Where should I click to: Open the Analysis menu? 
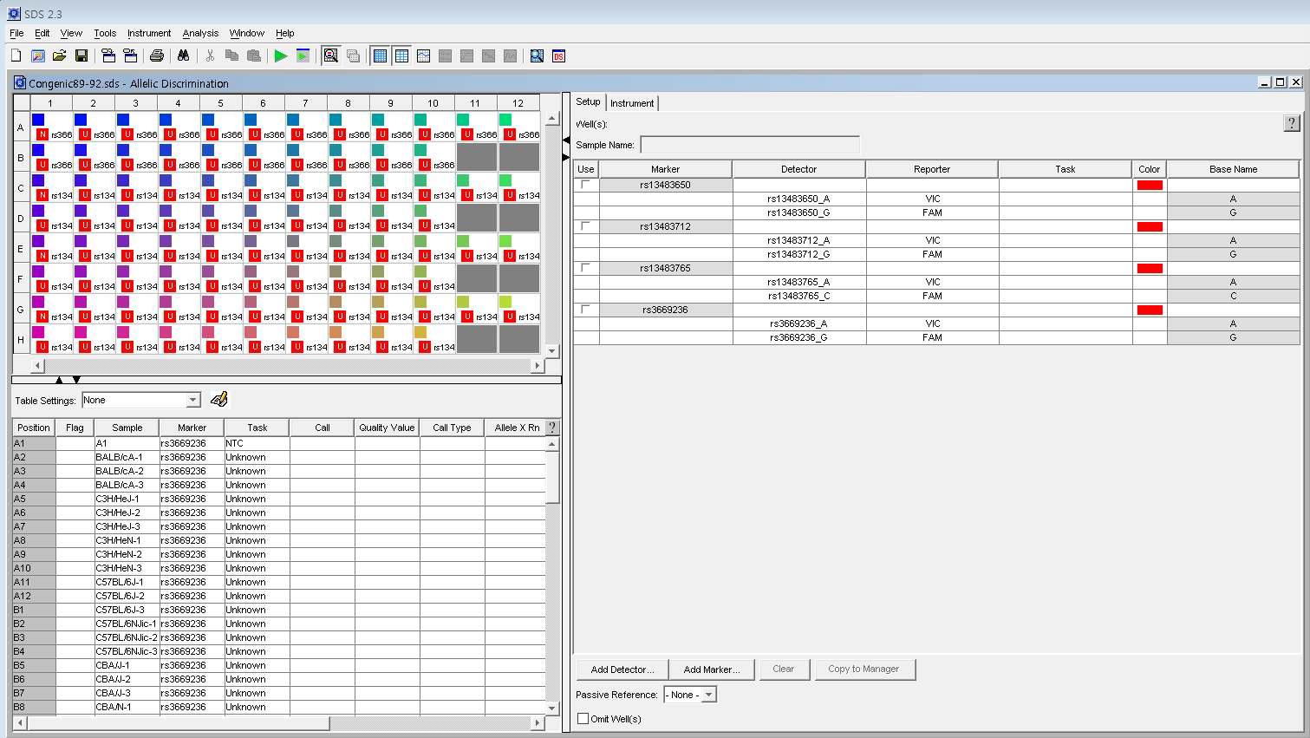tap(200, 33)
